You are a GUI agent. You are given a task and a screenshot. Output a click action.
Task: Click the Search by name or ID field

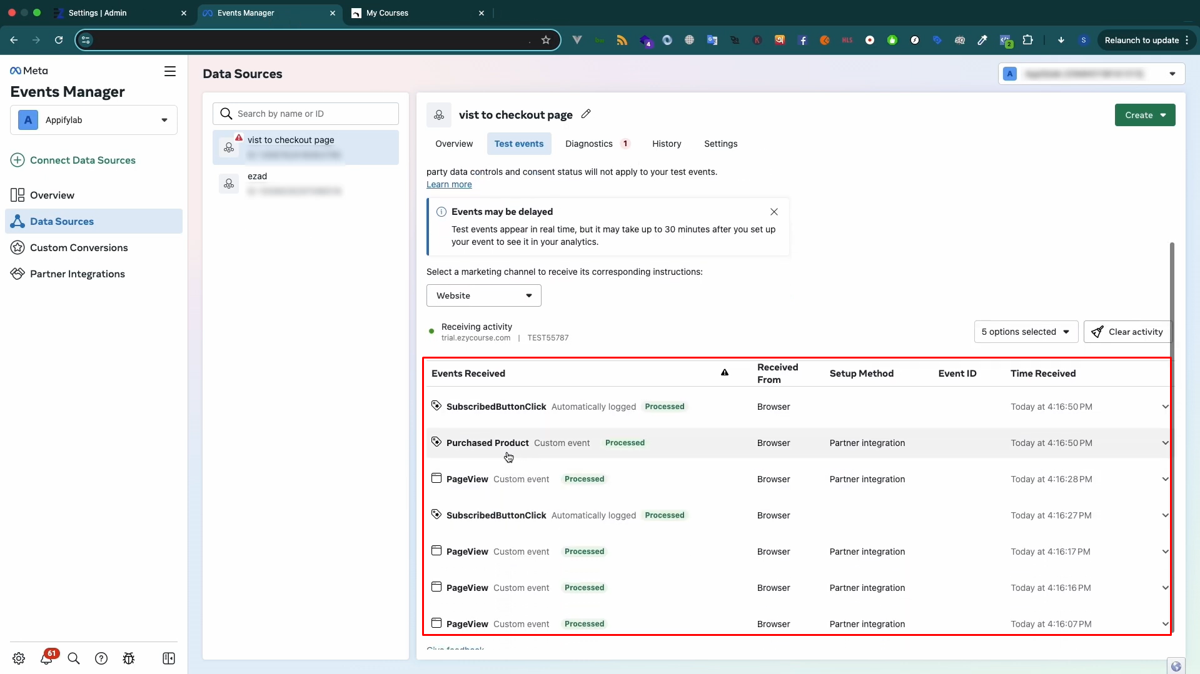pos(306,114)
